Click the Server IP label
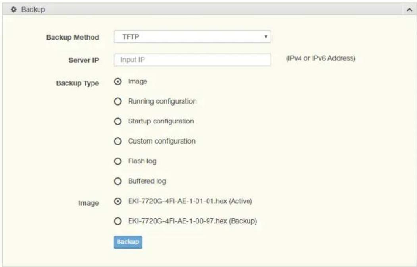 [x=84, y=60]
